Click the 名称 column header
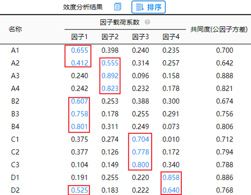This screenshot has height=195, width=251. [15, 29]
